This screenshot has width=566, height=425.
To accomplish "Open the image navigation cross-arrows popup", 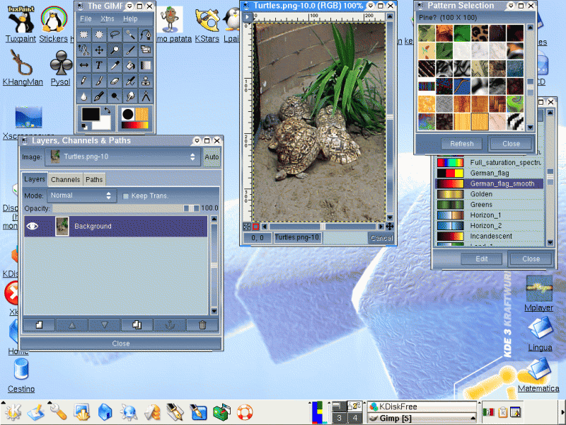I will coord(390,227).
